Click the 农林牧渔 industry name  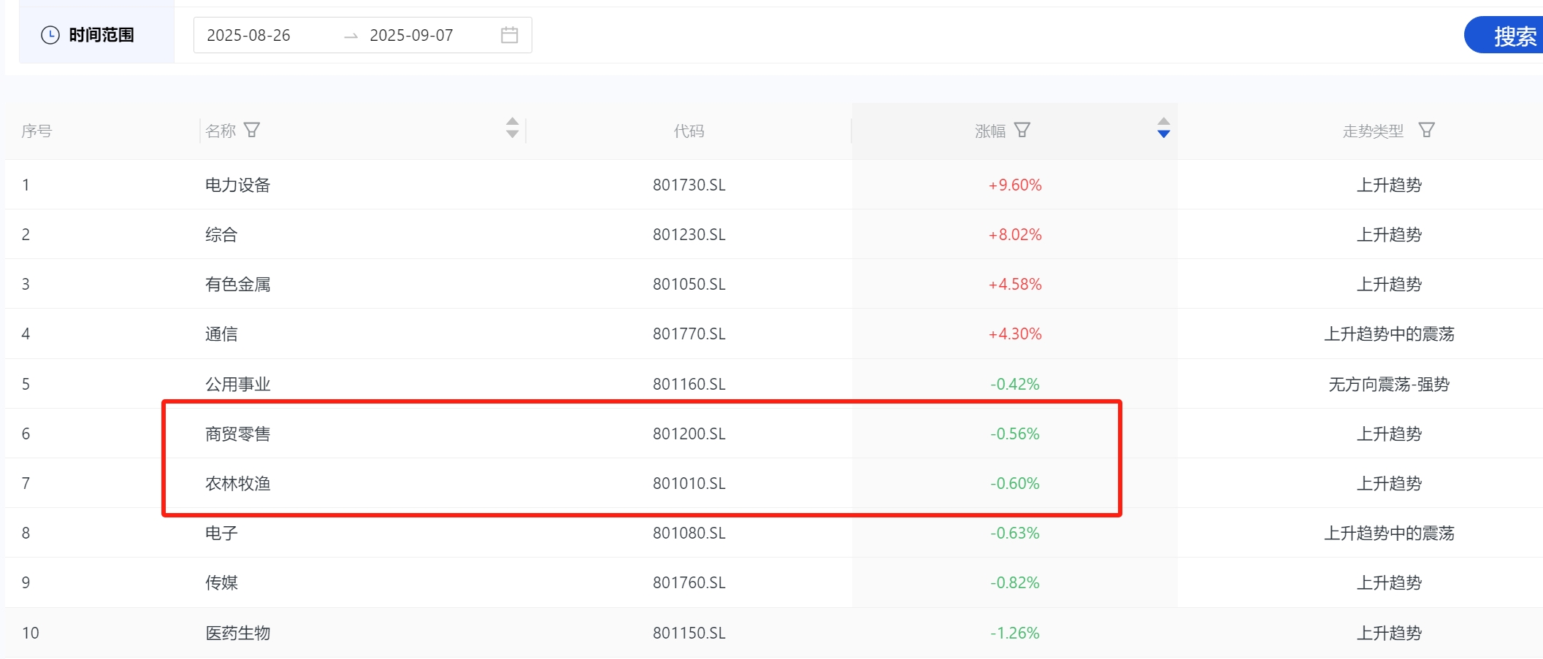237,484
